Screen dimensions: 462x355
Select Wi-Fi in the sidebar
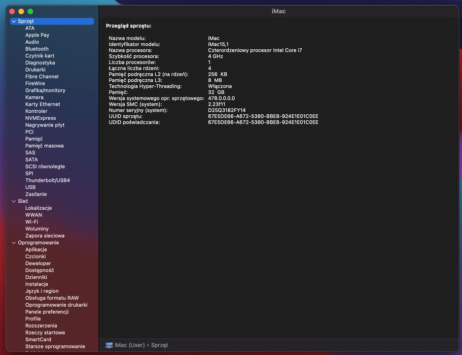coord(31,222)
